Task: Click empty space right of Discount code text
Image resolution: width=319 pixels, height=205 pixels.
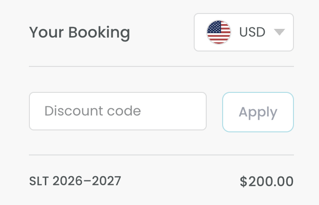Action: point(173,111)
